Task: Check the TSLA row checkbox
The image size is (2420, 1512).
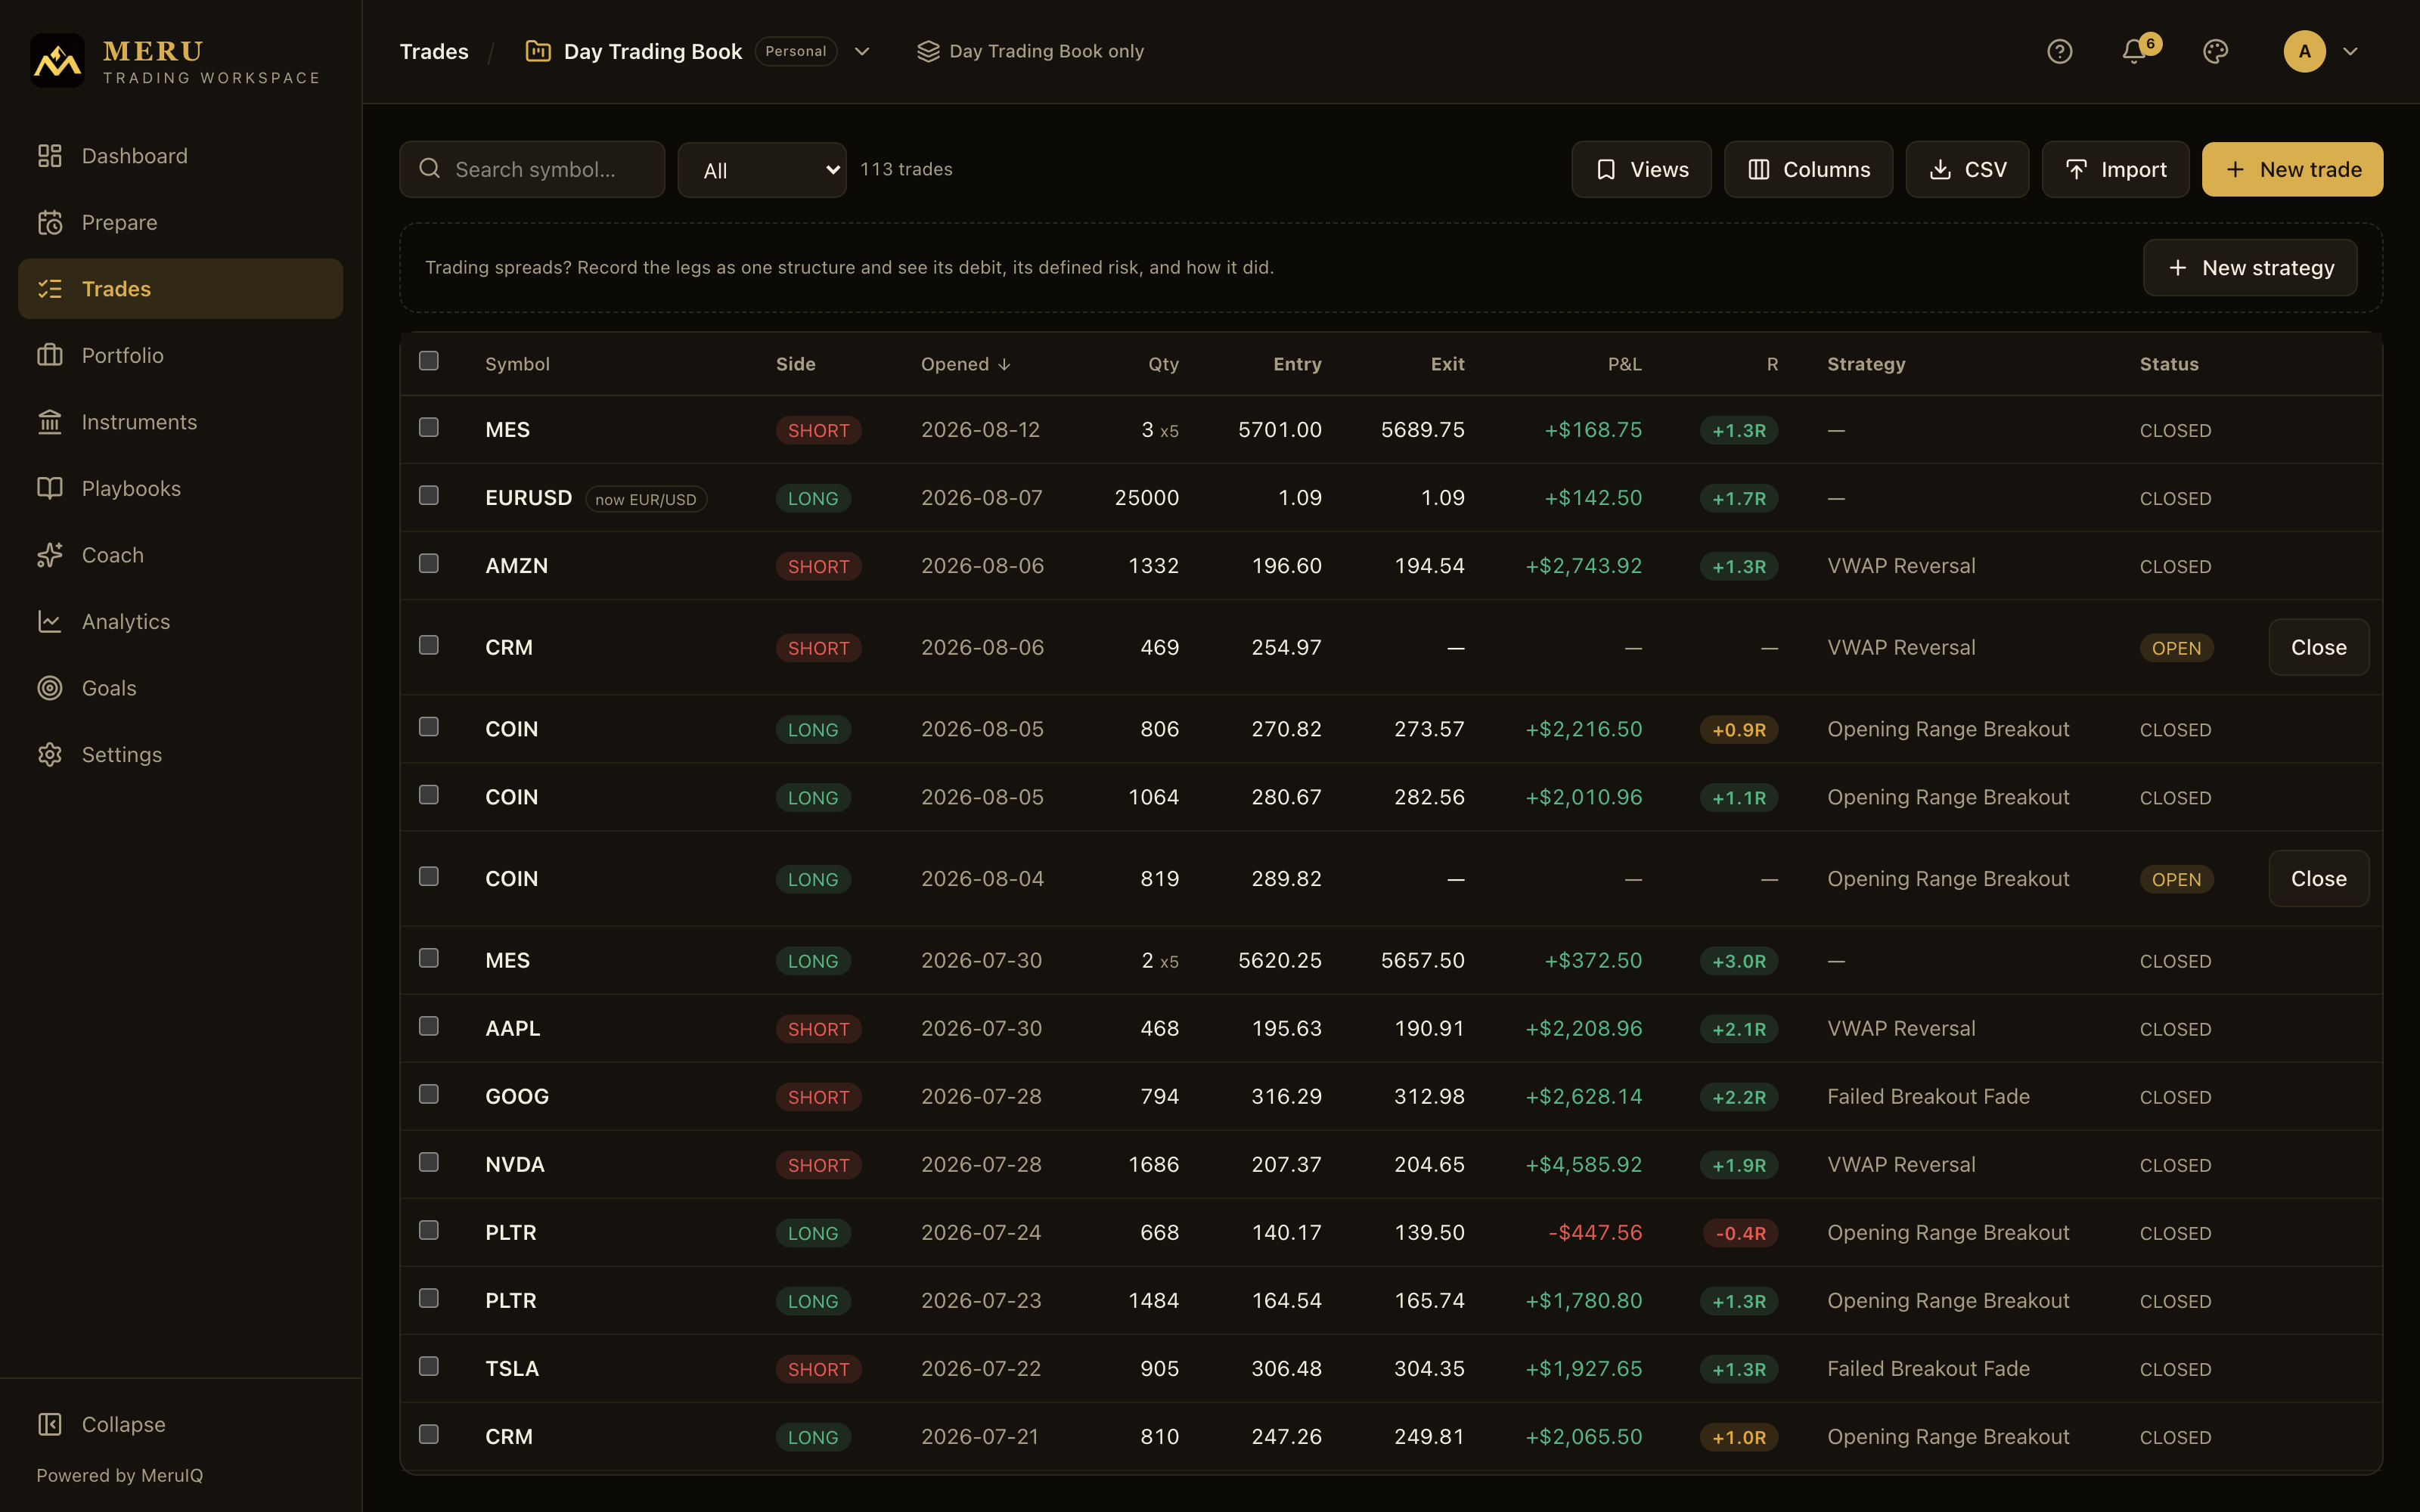Action: 429,1366
